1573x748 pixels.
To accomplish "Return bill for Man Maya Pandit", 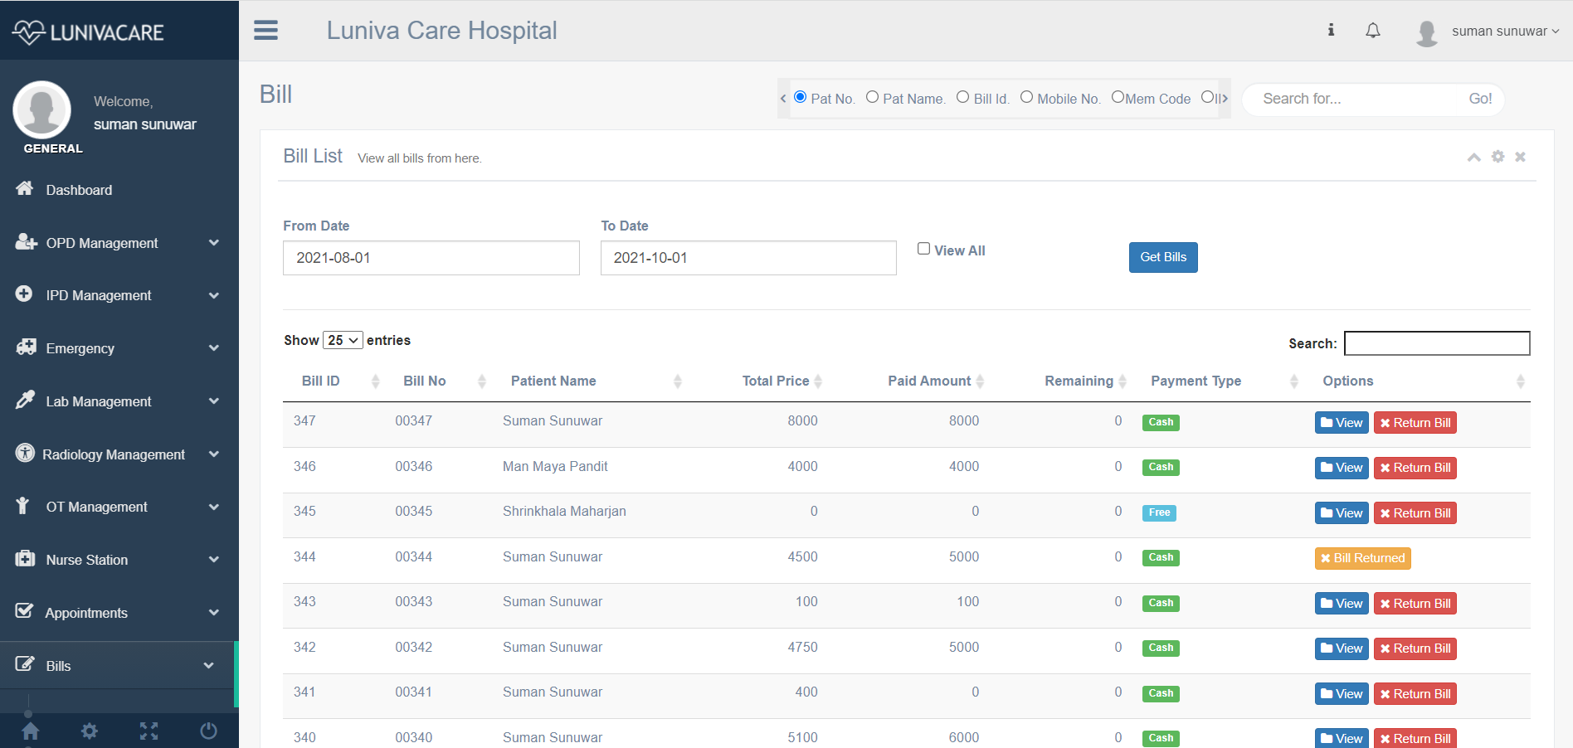I will [1415, 467].
